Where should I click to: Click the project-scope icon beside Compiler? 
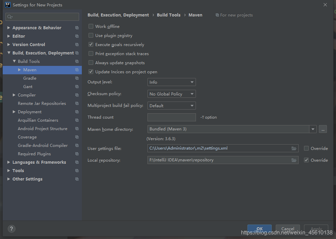coord(77,95)
